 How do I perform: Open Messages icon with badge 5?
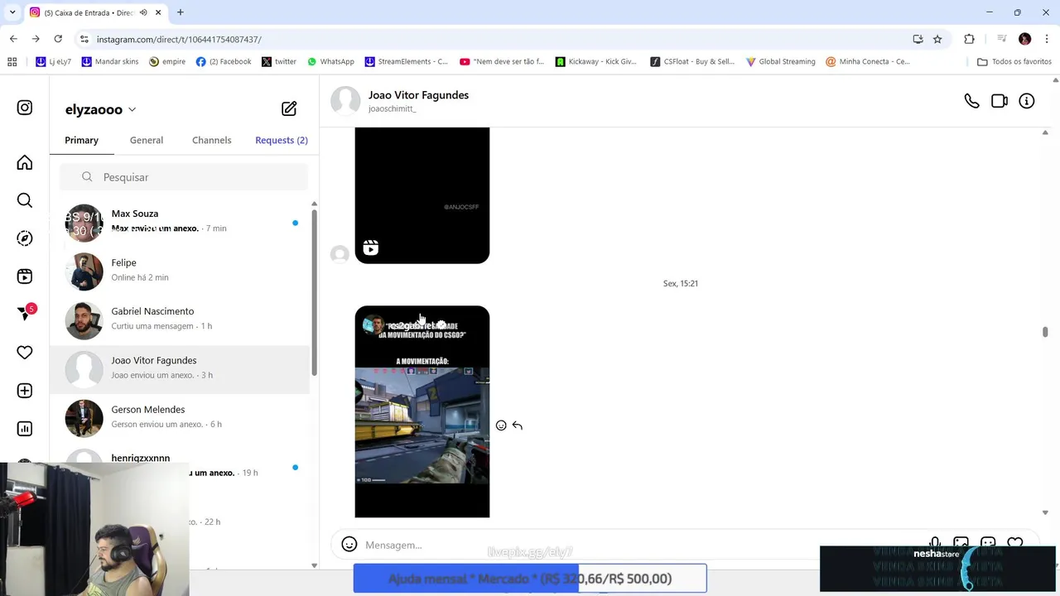click(25, 314)
